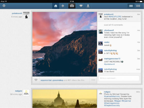Switch to list view layout

pos(131,6)
